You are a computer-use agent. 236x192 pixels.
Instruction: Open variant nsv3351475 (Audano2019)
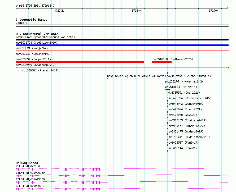pos(185,131)
